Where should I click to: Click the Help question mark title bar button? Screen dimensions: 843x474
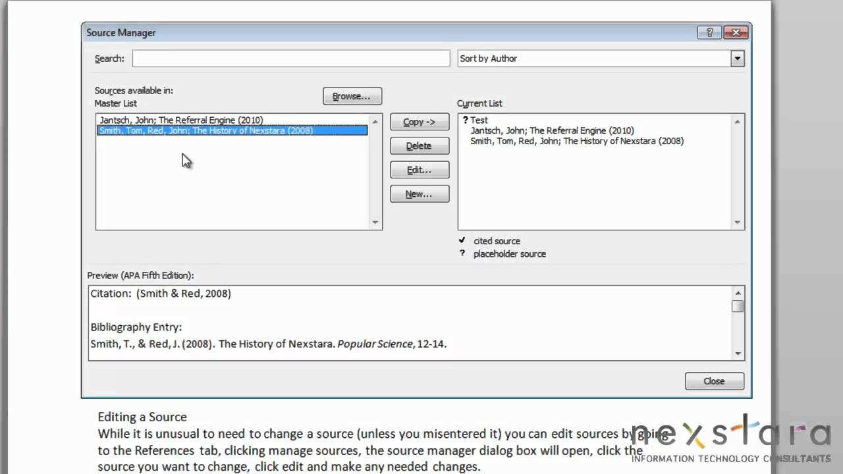tap(709, 32)
